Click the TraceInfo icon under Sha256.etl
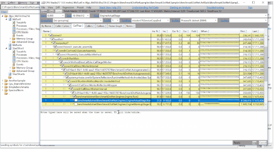Screen dimensions: 274x149 14,51
